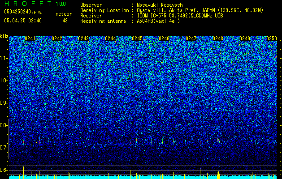Image resolution: width=282 pixels, height=179 pixels.
Task: Click the 0245 time marker
Action: (x=137, y=38)
